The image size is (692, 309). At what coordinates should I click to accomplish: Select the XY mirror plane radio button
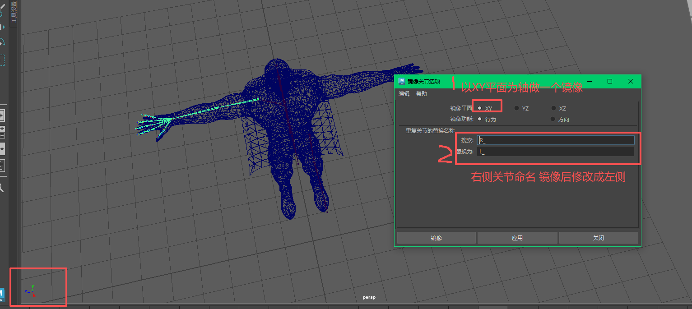(479, 108)
